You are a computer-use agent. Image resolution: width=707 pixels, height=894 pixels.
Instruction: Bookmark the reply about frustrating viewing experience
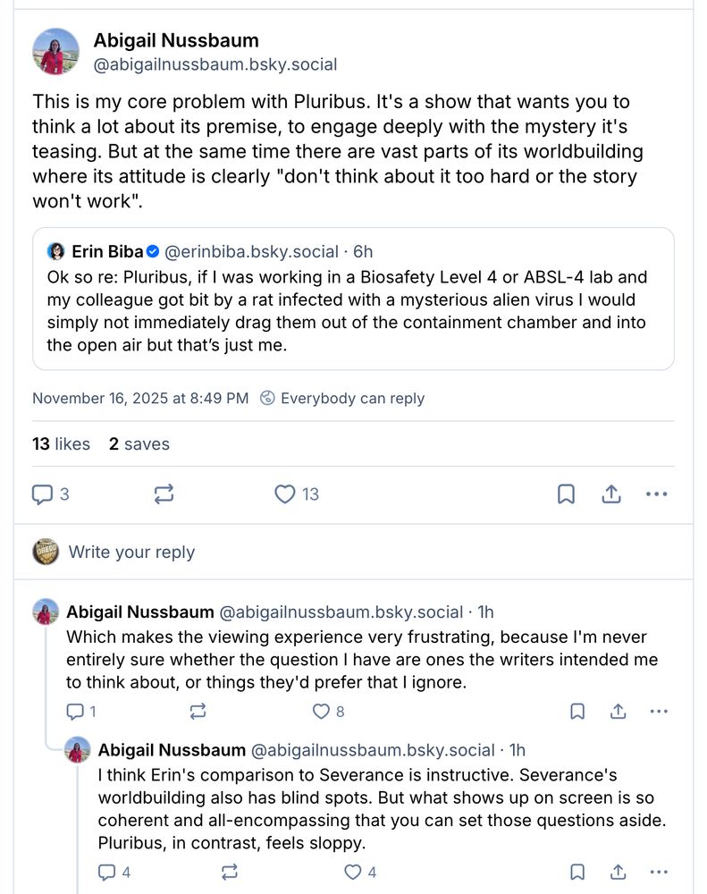(x=577, y=712)
